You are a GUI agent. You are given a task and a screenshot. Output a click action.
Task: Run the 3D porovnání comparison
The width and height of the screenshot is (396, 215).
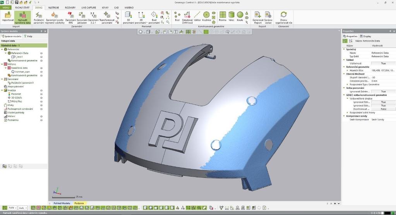(128, 17)
